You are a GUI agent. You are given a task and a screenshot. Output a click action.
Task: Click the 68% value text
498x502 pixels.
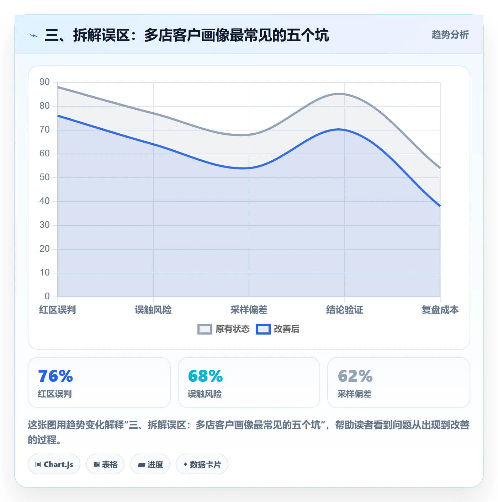205,376
